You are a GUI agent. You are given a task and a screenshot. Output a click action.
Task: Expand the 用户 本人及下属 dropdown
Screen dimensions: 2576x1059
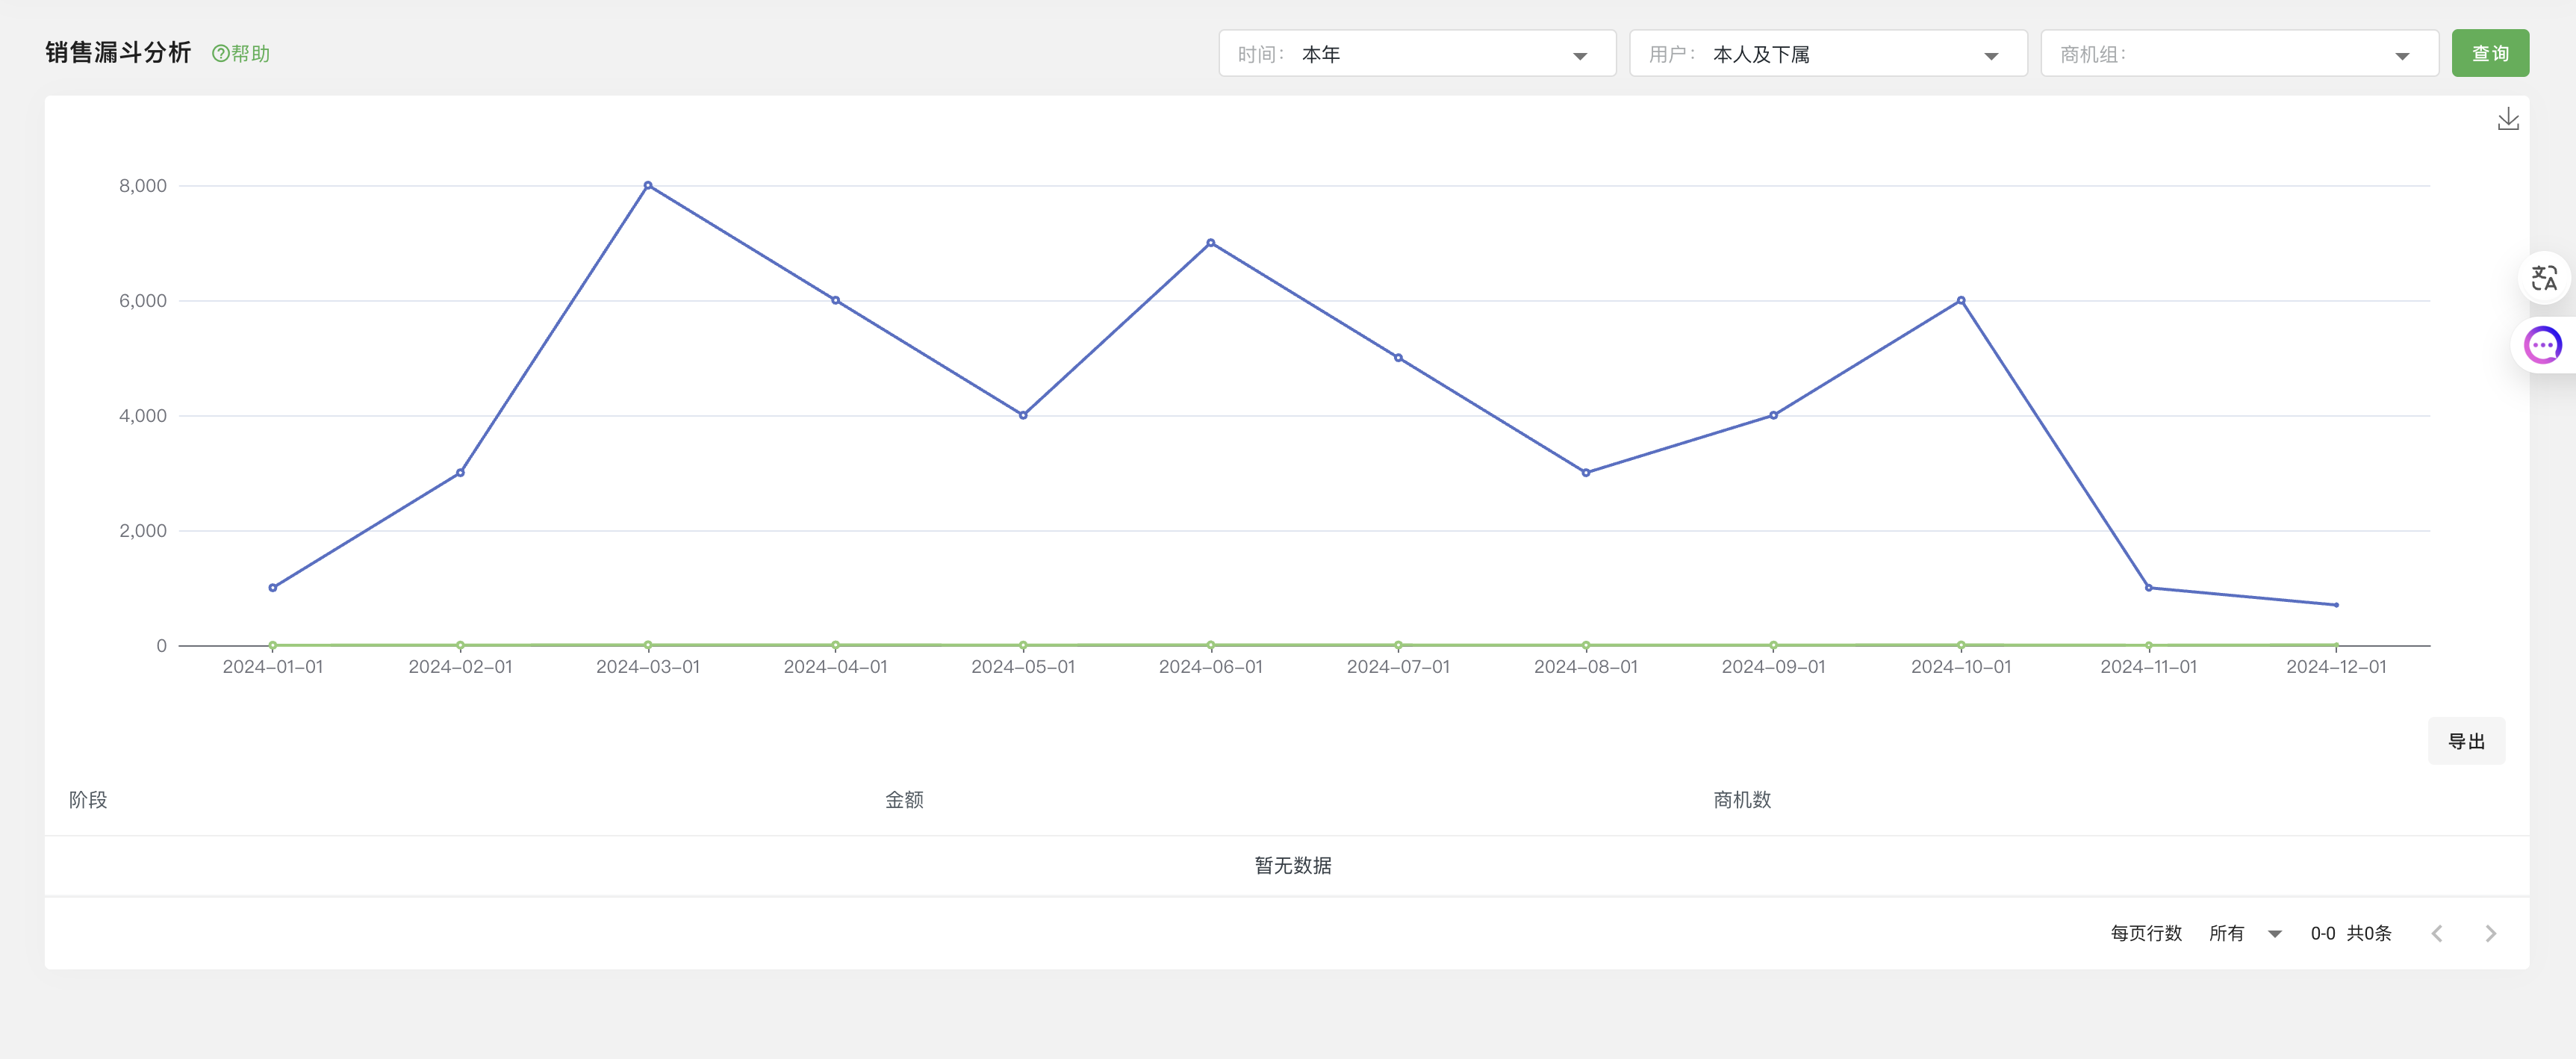coord(1827,54)
